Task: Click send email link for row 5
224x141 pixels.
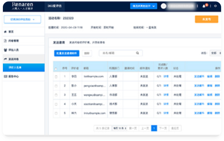Action: click(199, 113)
